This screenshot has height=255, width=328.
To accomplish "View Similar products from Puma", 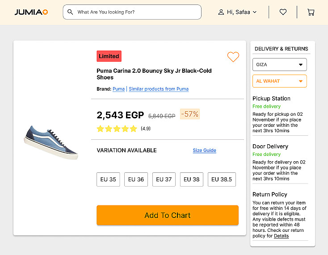I will [x=159, y=89].
